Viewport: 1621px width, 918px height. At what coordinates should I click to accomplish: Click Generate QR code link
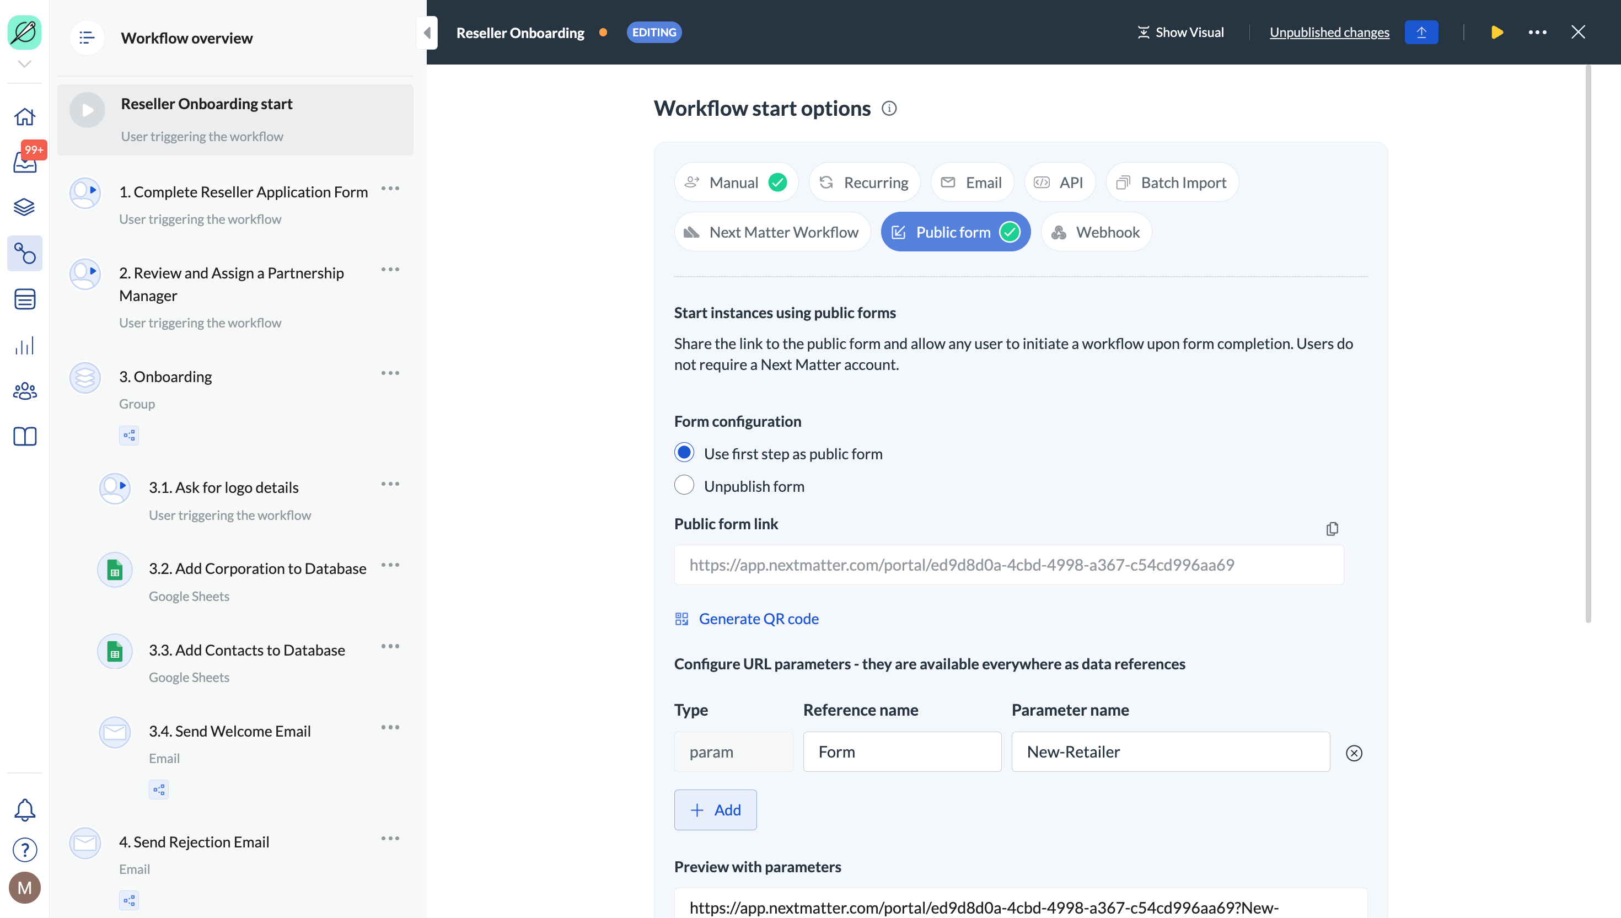pos(747,619)
